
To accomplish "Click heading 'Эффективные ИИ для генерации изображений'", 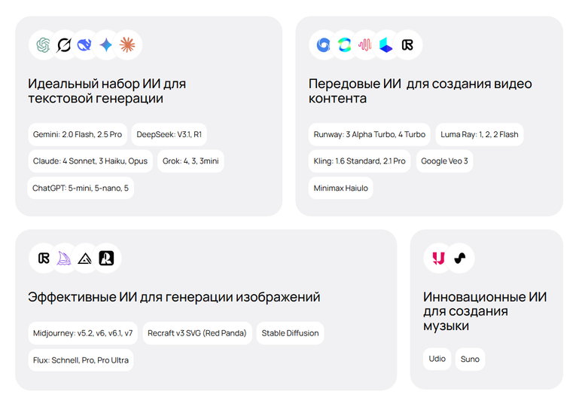I will [174, 297].
